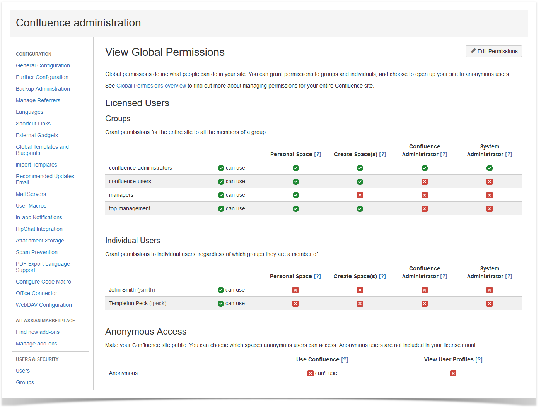541x409 pixels.
Task: Click help link for Individual Users Create Space(s)
Action: pyautogui.click(x=382, y=276)
